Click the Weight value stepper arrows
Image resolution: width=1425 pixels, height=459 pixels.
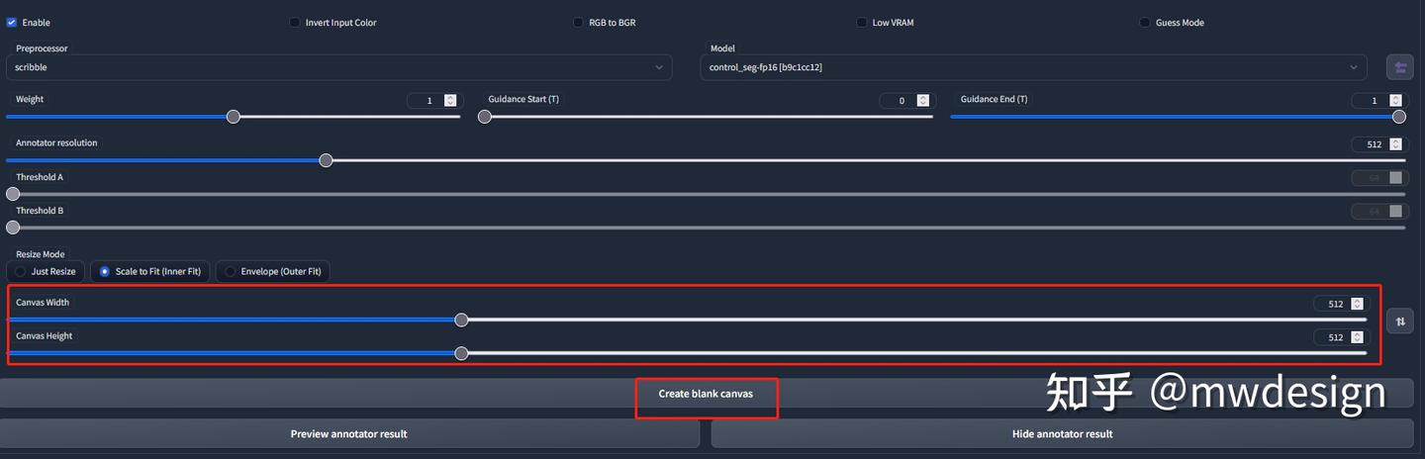[450, 101]
